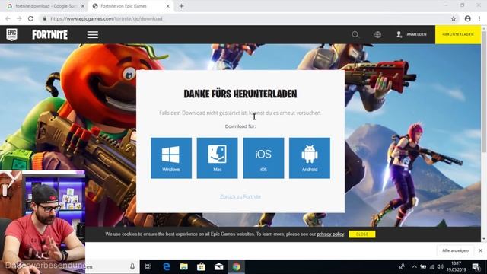The width and height of the screenshot is (487, 274).
Task: Bookmark this page with star icon
Action: 454,18
